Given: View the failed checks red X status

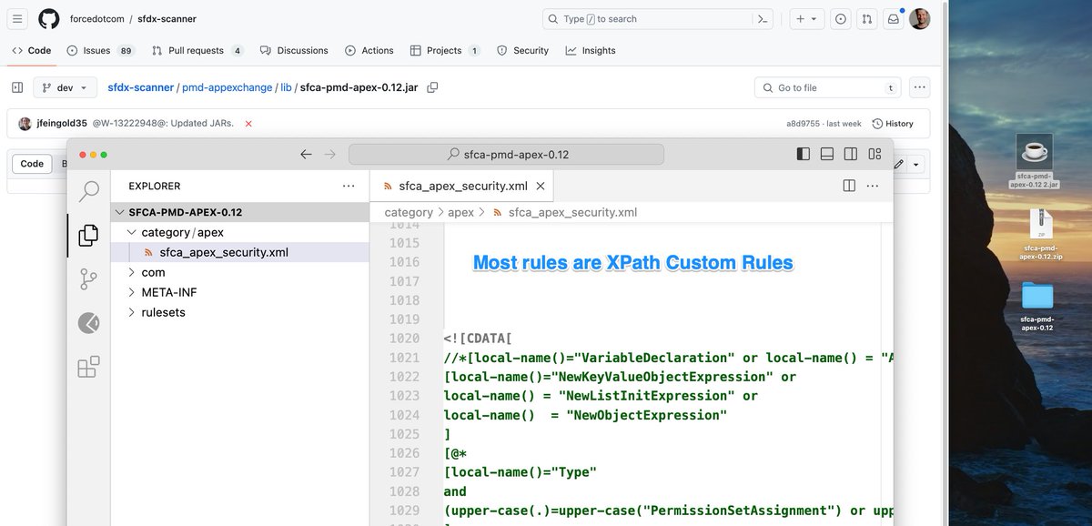Looking at the screenshot, I should click(248, 123).
